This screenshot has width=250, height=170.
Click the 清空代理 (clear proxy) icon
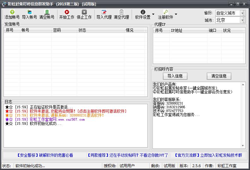coord(121,12)
